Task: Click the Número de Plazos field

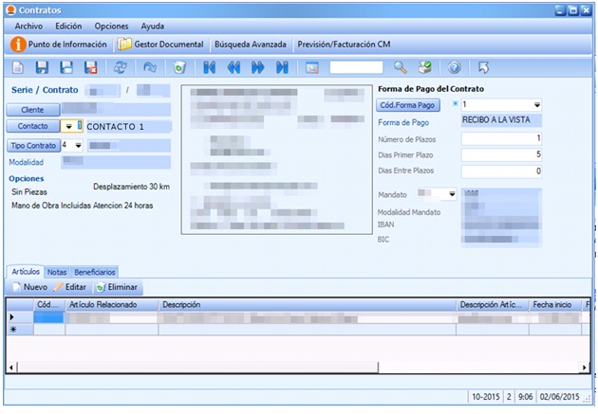Action: pos(500,137)
